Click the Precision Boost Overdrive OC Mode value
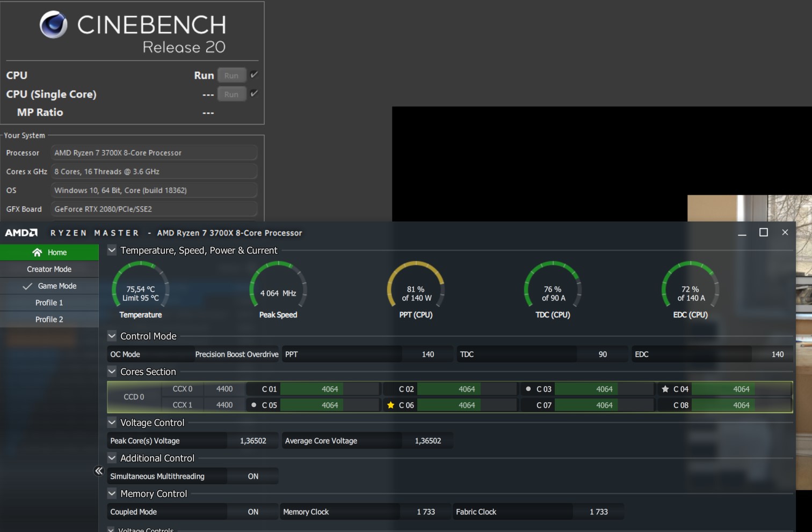This screenshot has height=532, width=812. tap(237, 354)
